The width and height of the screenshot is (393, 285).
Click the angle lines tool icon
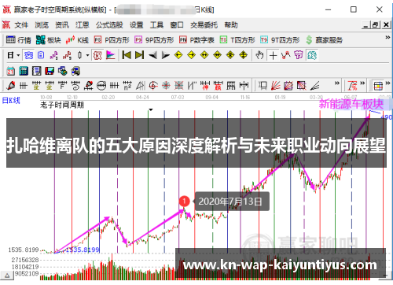314,86
